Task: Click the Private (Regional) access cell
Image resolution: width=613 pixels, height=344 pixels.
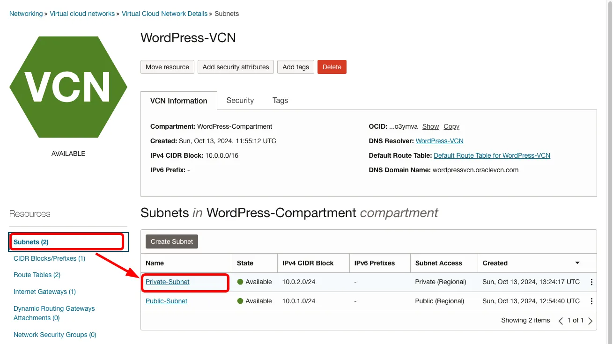Action: pyautogui.click(x=441, y=282)
